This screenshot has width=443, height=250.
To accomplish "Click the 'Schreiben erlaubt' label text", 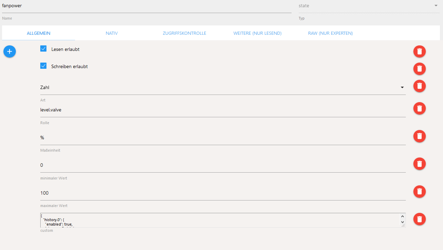I will point(70,66).
